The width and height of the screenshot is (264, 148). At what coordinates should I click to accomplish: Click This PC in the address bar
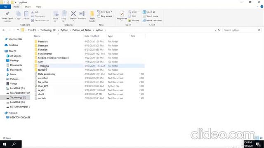[x=32, y=30]
